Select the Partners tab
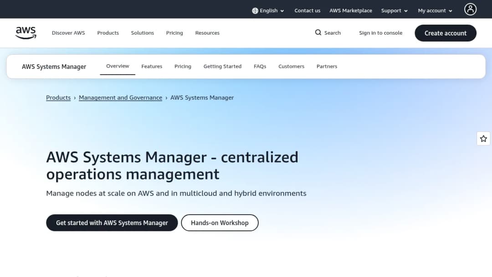This screenshot has width=492, height=277. (x=327, y=67)
